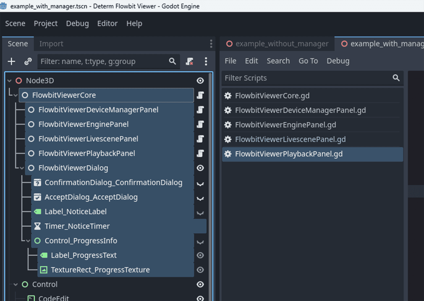Collapse the Node3D root node
Image resolution: width=424 pixels, height=301 pixels.
[9, 81]
